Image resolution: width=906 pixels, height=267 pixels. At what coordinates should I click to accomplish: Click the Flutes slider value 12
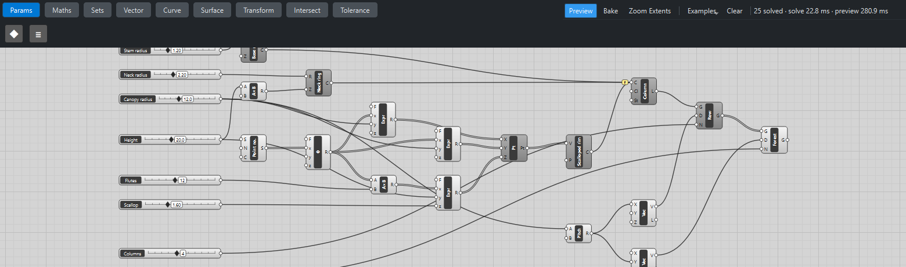click(x=182, y=180)
